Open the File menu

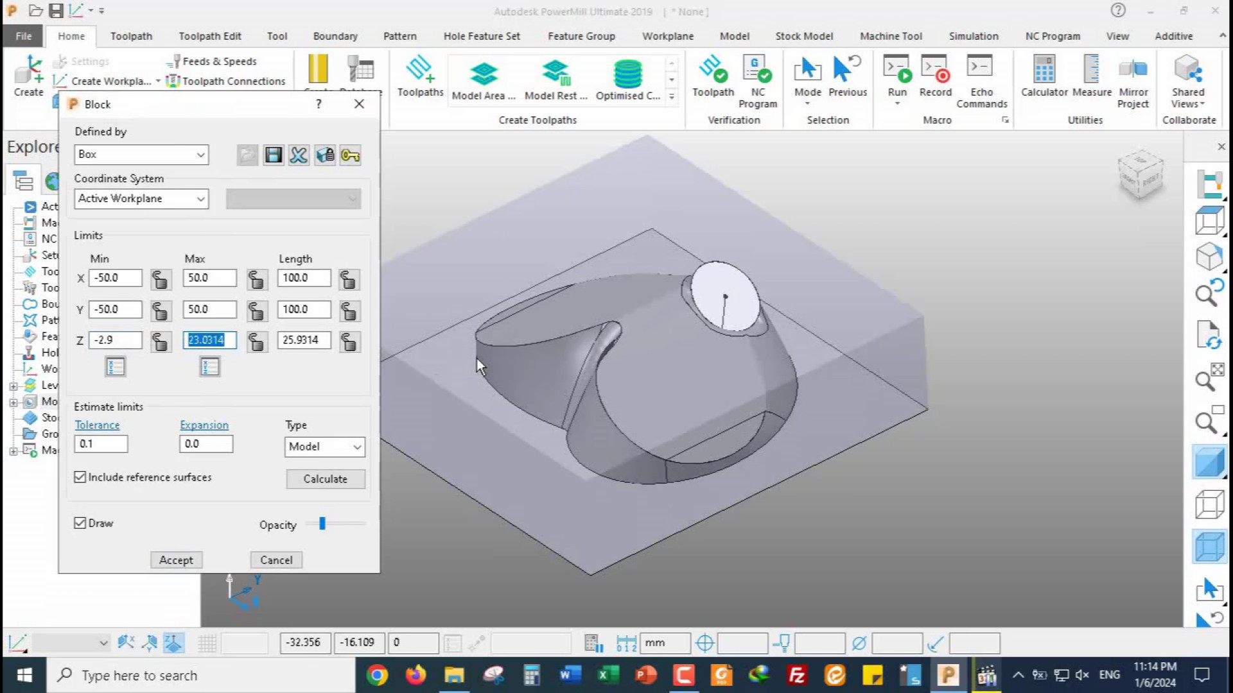pos(24,36)
